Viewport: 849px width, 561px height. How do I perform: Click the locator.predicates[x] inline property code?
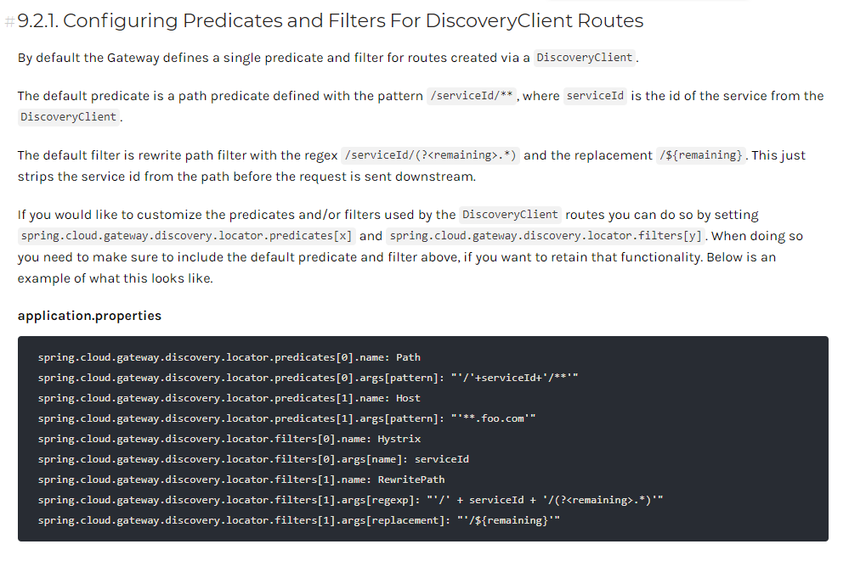[x=186, y=236]
